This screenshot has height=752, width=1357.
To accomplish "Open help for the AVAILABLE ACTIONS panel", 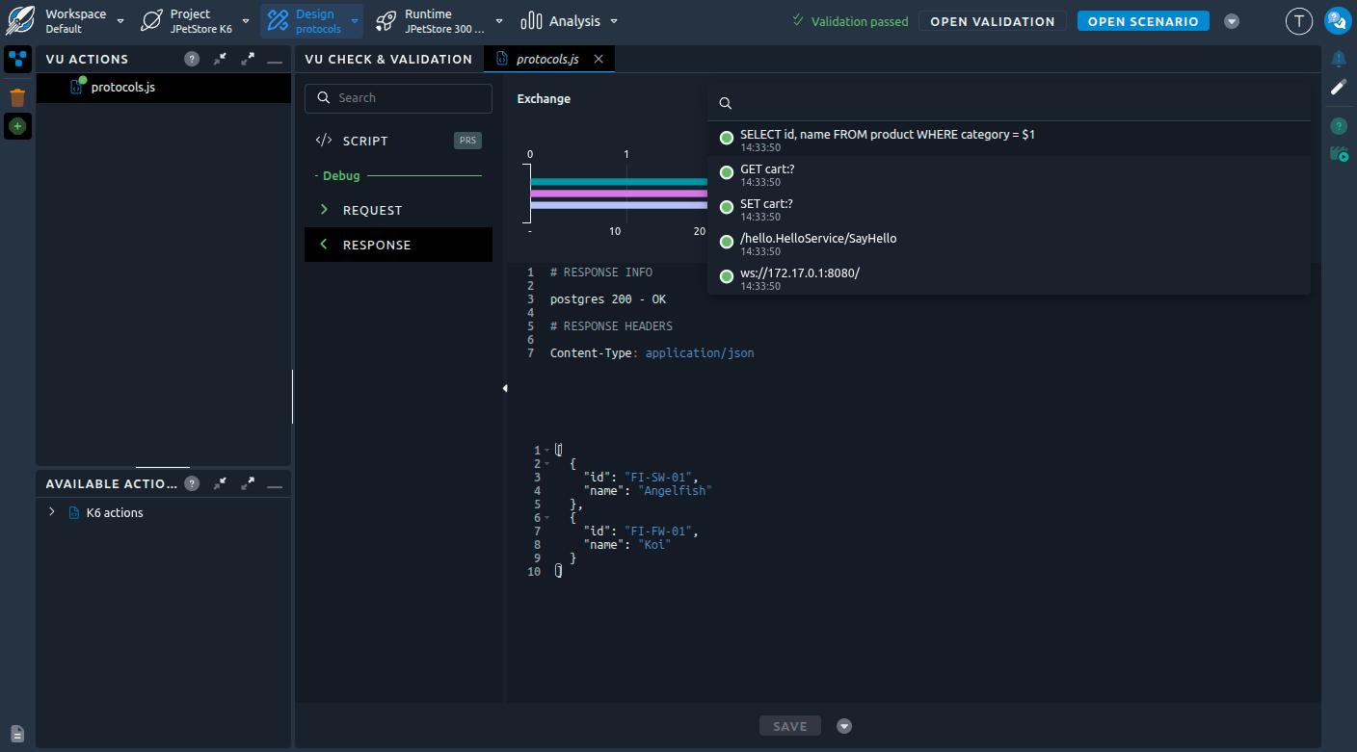I will point(192,483).
